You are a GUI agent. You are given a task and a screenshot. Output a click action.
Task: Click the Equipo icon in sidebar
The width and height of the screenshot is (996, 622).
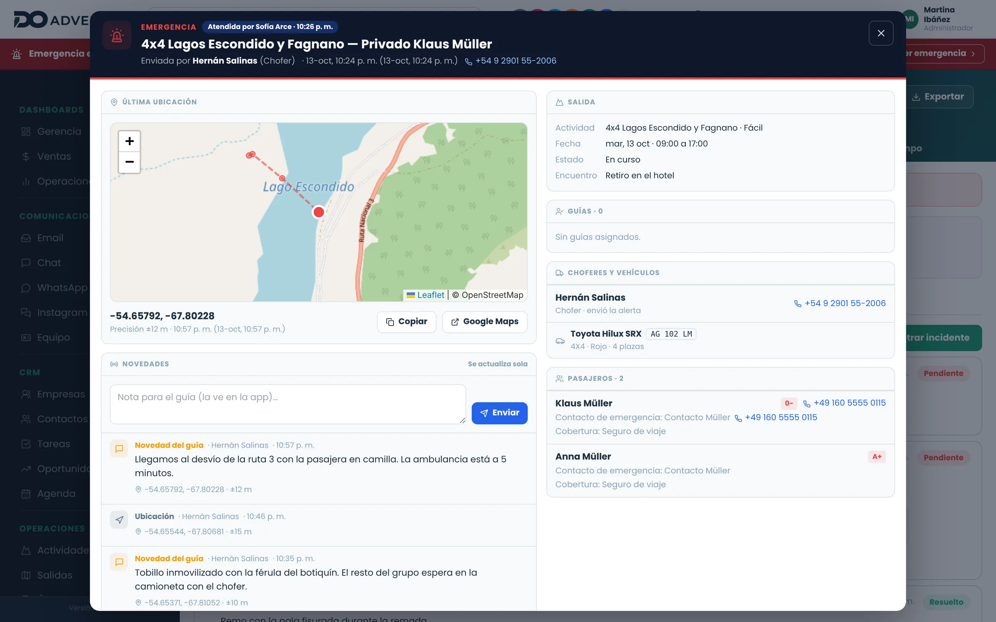(x=26, y=338)
